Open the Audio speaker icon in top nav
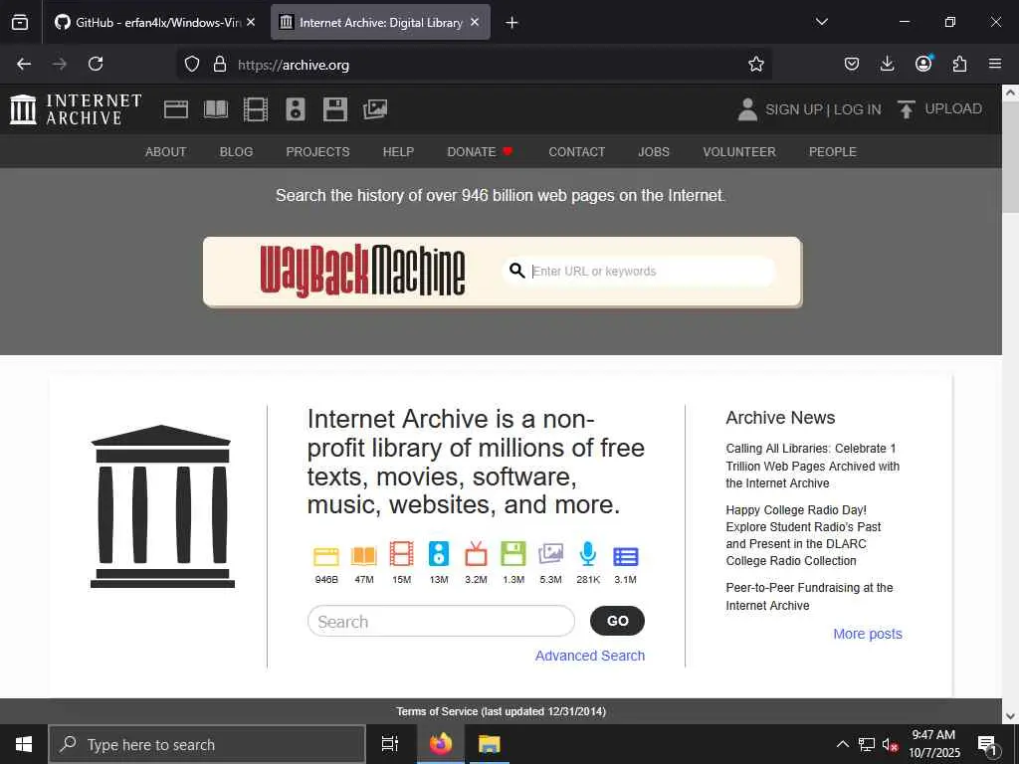The height and width of the screenshot is (764, 1019). tap(295, 109)
